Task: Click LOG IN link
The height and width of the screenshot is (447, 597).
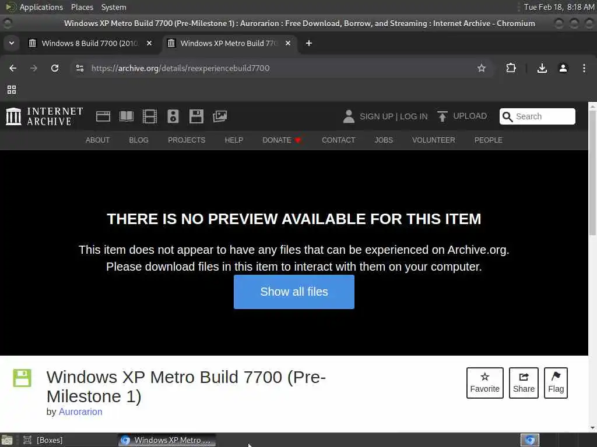Action: coord(413,116)
